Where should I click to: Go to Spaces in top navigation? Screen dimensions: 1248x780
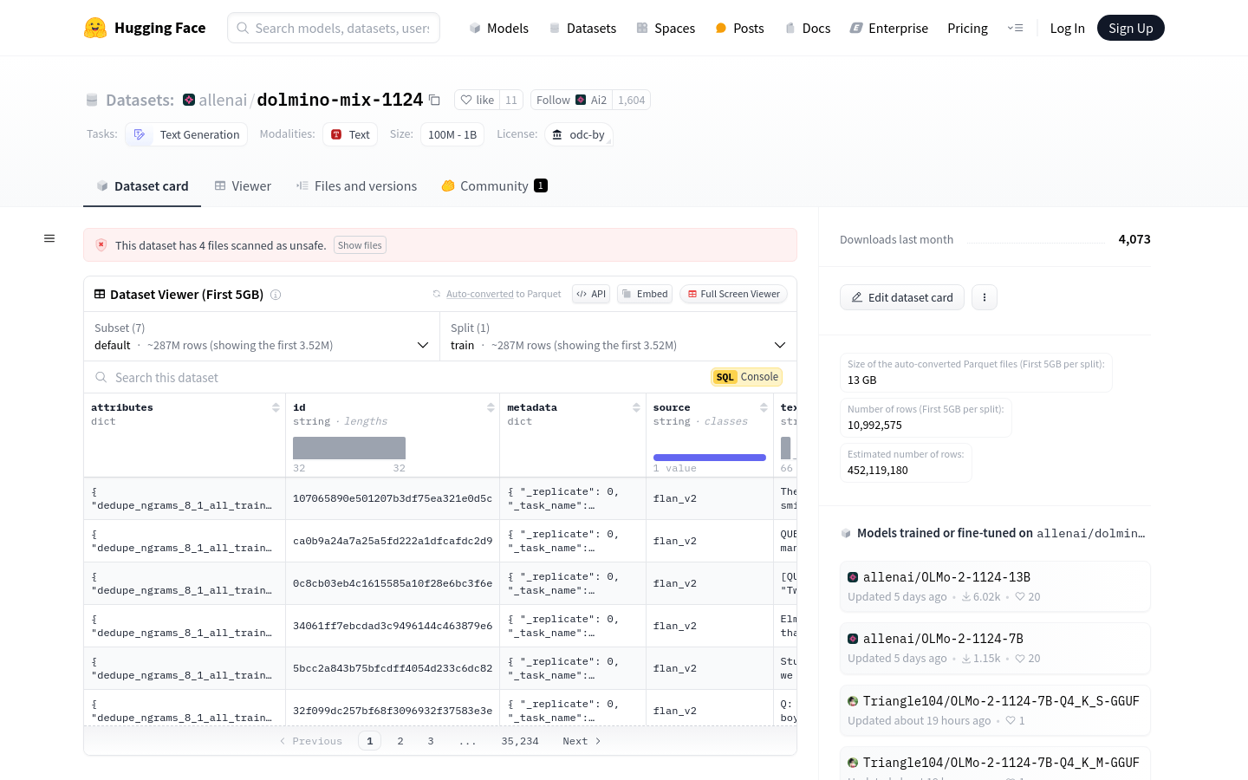click(666, 28)
